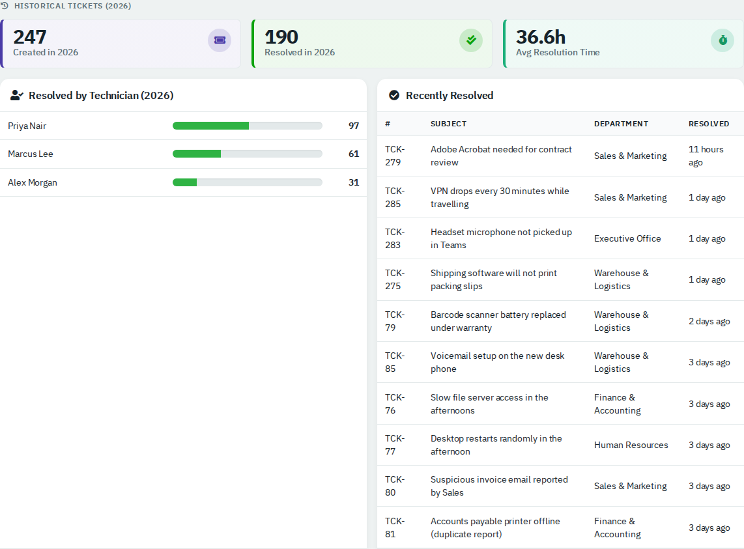Click Executive Office department in TCK-283 row
Viewport: 744px width, 549px height.
pyautogui.click(x=627, y=238)
